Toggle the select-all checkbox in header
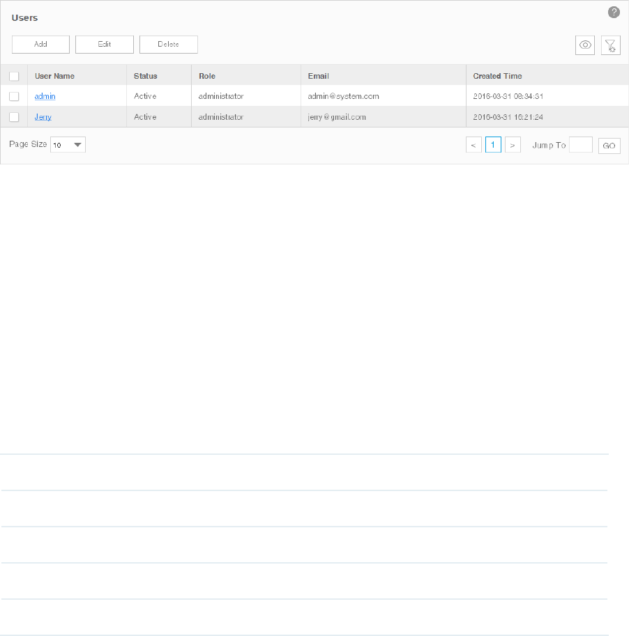This screenshot has height=636, width=629. [x=14, y=76]
